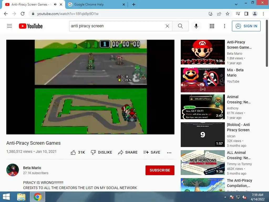Show hidden system tray icons arrow
269x202 pixels.
225,197
